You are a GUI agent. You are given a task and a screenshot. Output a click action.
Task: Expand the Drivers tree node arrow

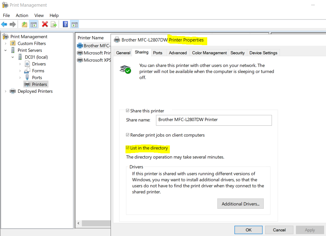20,64
